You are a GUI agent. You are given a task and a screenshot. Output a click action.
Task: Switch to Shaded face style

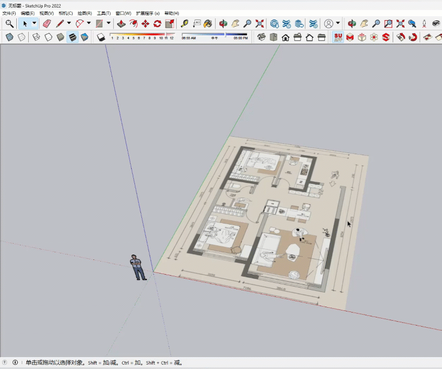coord(60,37)
